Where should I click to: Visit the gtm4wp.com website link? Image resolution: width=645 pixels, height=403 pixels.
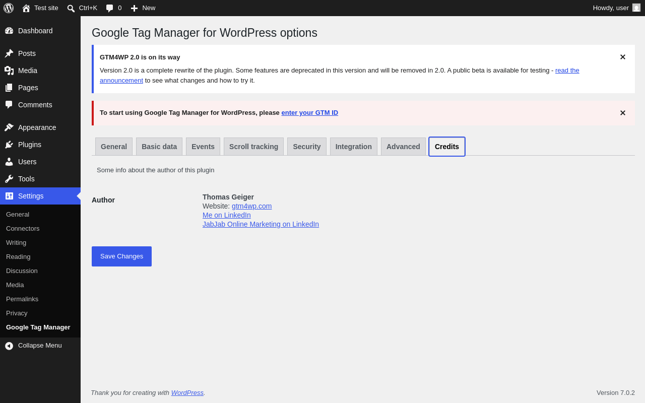pos(251,206)
